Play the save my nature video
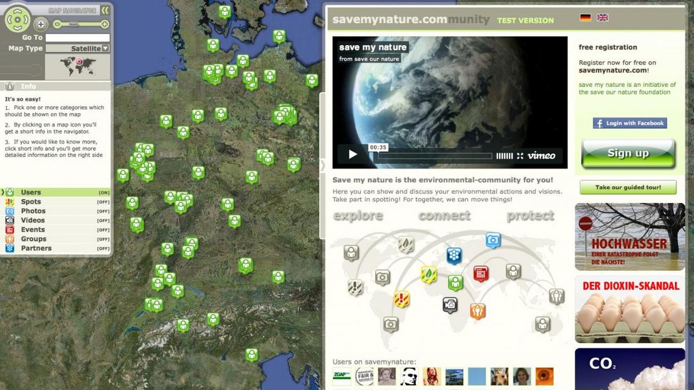The width and height of the screenshot is (694, 390). click(x=353, y=155)
